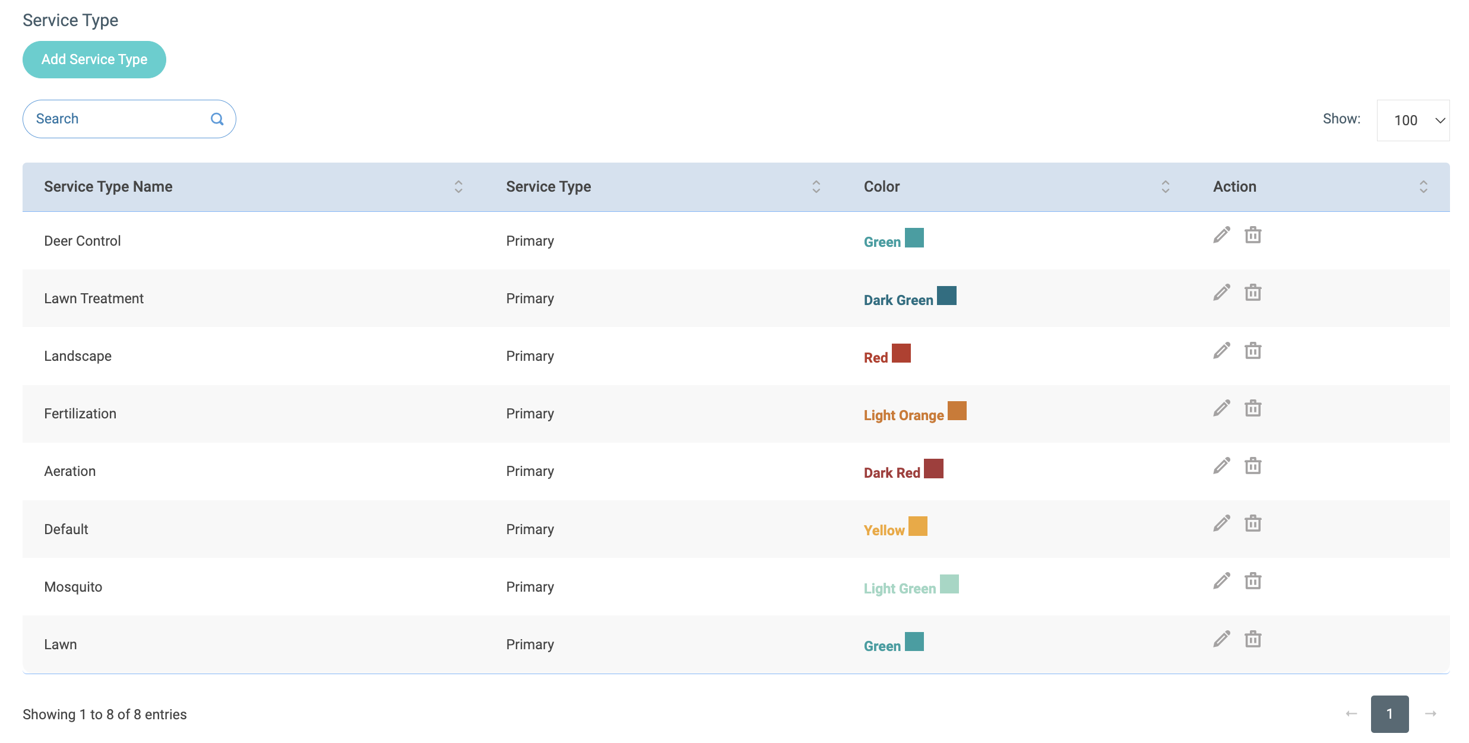Click the Light Orange color swatch
This screenshot has height=743, width=1469.
(957, 411)
